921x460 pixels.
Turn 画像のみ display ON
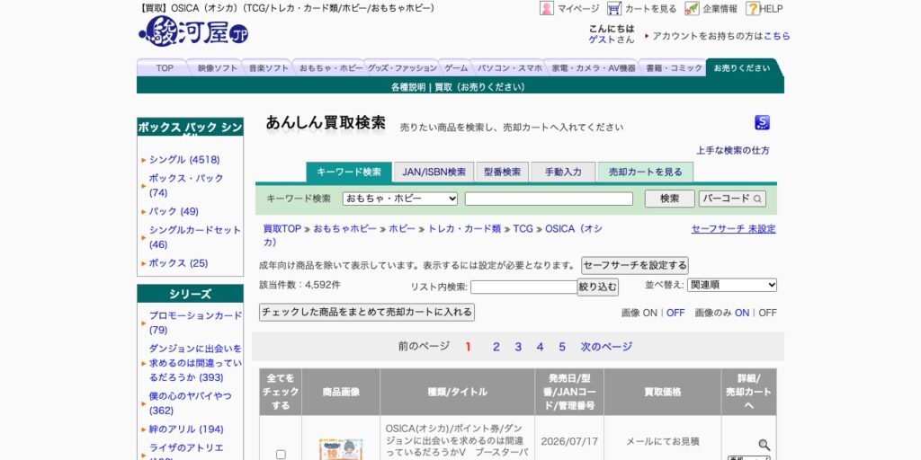pos(742,313)
